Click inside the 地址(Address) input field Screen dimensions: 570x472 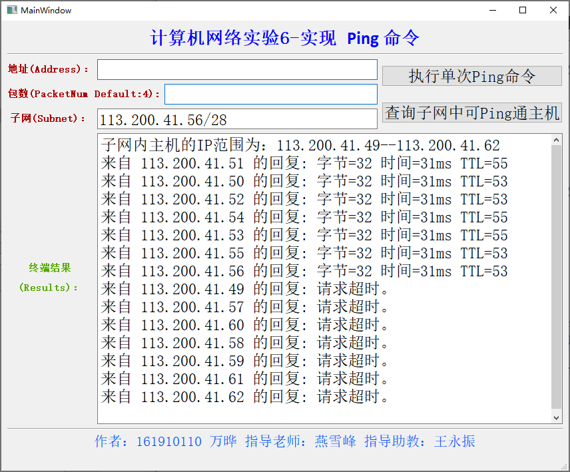pyautogui.click(x=237, y=69)
